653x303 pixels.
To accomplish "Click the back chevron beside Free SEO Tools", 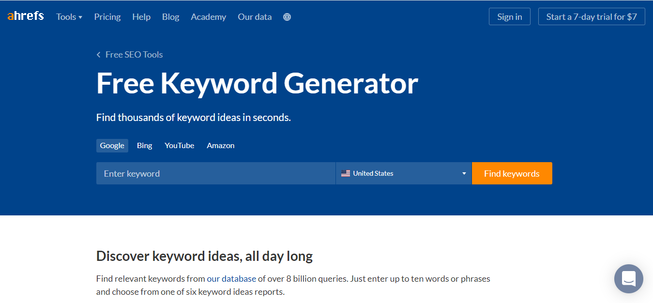I will 99,55.
